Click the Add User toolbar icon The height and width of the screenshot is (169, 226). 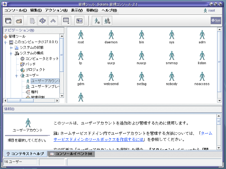(97, 21)
